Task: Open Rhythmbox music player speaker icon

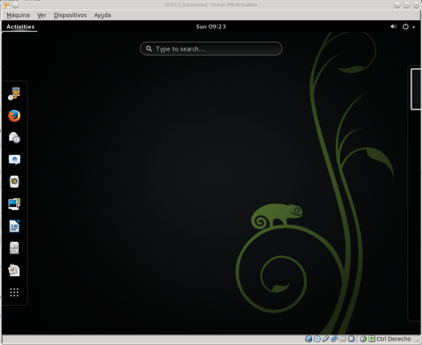Action: [14, 182]
